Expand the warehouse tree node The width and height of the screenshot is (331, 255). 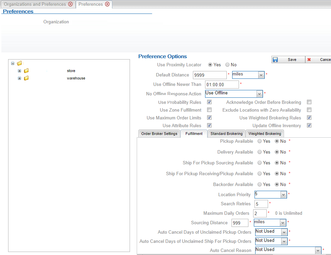click(x=19, y=78)
